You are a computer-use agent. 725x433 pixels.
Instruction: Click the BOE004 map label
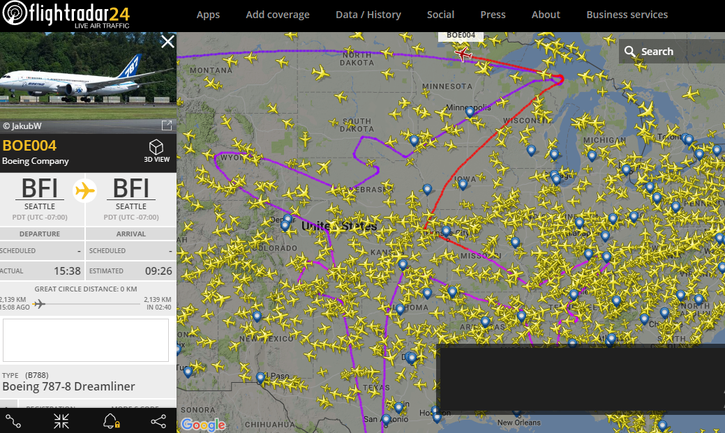coord(461,36)
